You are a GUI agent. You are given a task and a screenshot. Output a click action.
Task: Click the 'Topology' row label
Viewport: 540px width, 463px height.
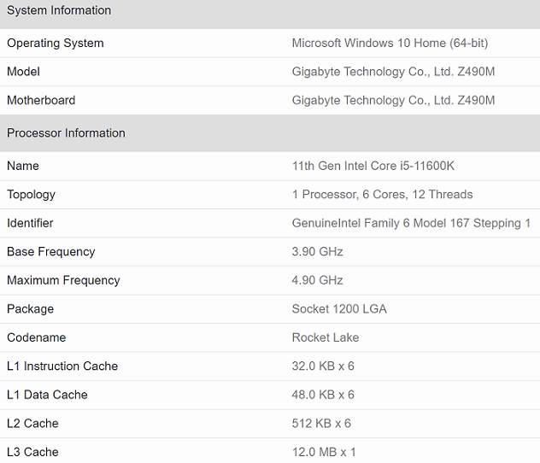click(x=31, y=195)
